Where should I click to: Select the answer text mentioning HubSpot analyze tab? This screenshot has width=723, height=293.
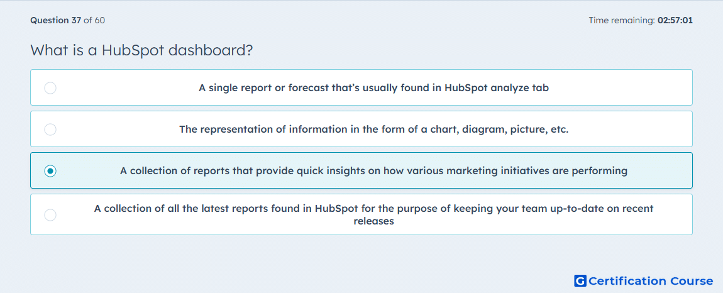[374, 87]
